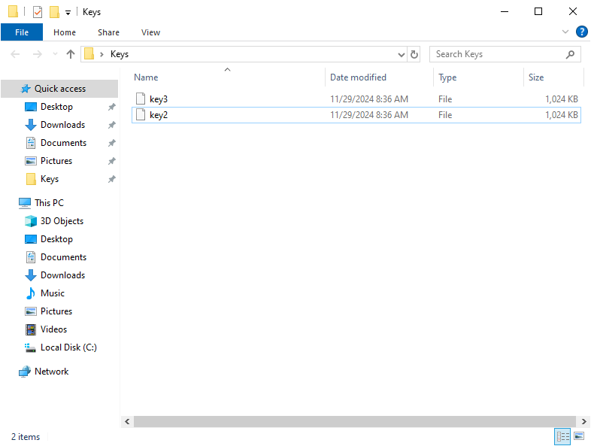Open the address bar history dropdown
The height and width of the screenshot is (446, 591).
coord(402,55)
